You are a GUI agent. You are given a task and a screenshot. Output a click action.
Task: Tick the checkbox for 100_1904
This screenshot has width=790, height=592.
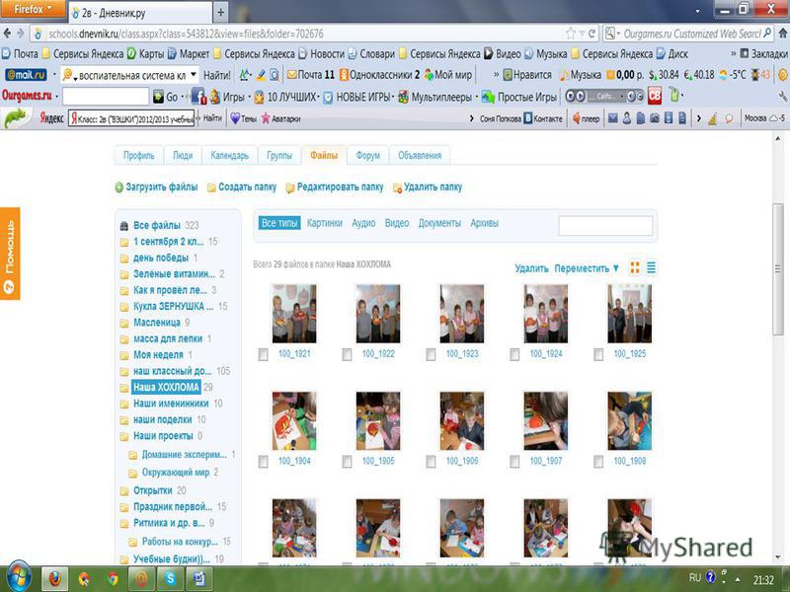click(x=263, y=462)
